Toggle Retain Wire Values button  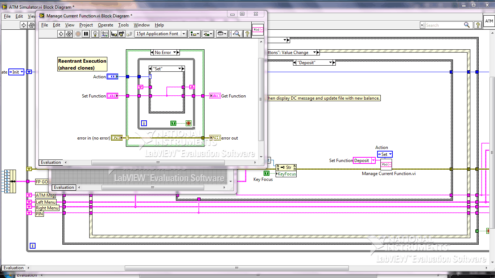[x=104, y=34]
